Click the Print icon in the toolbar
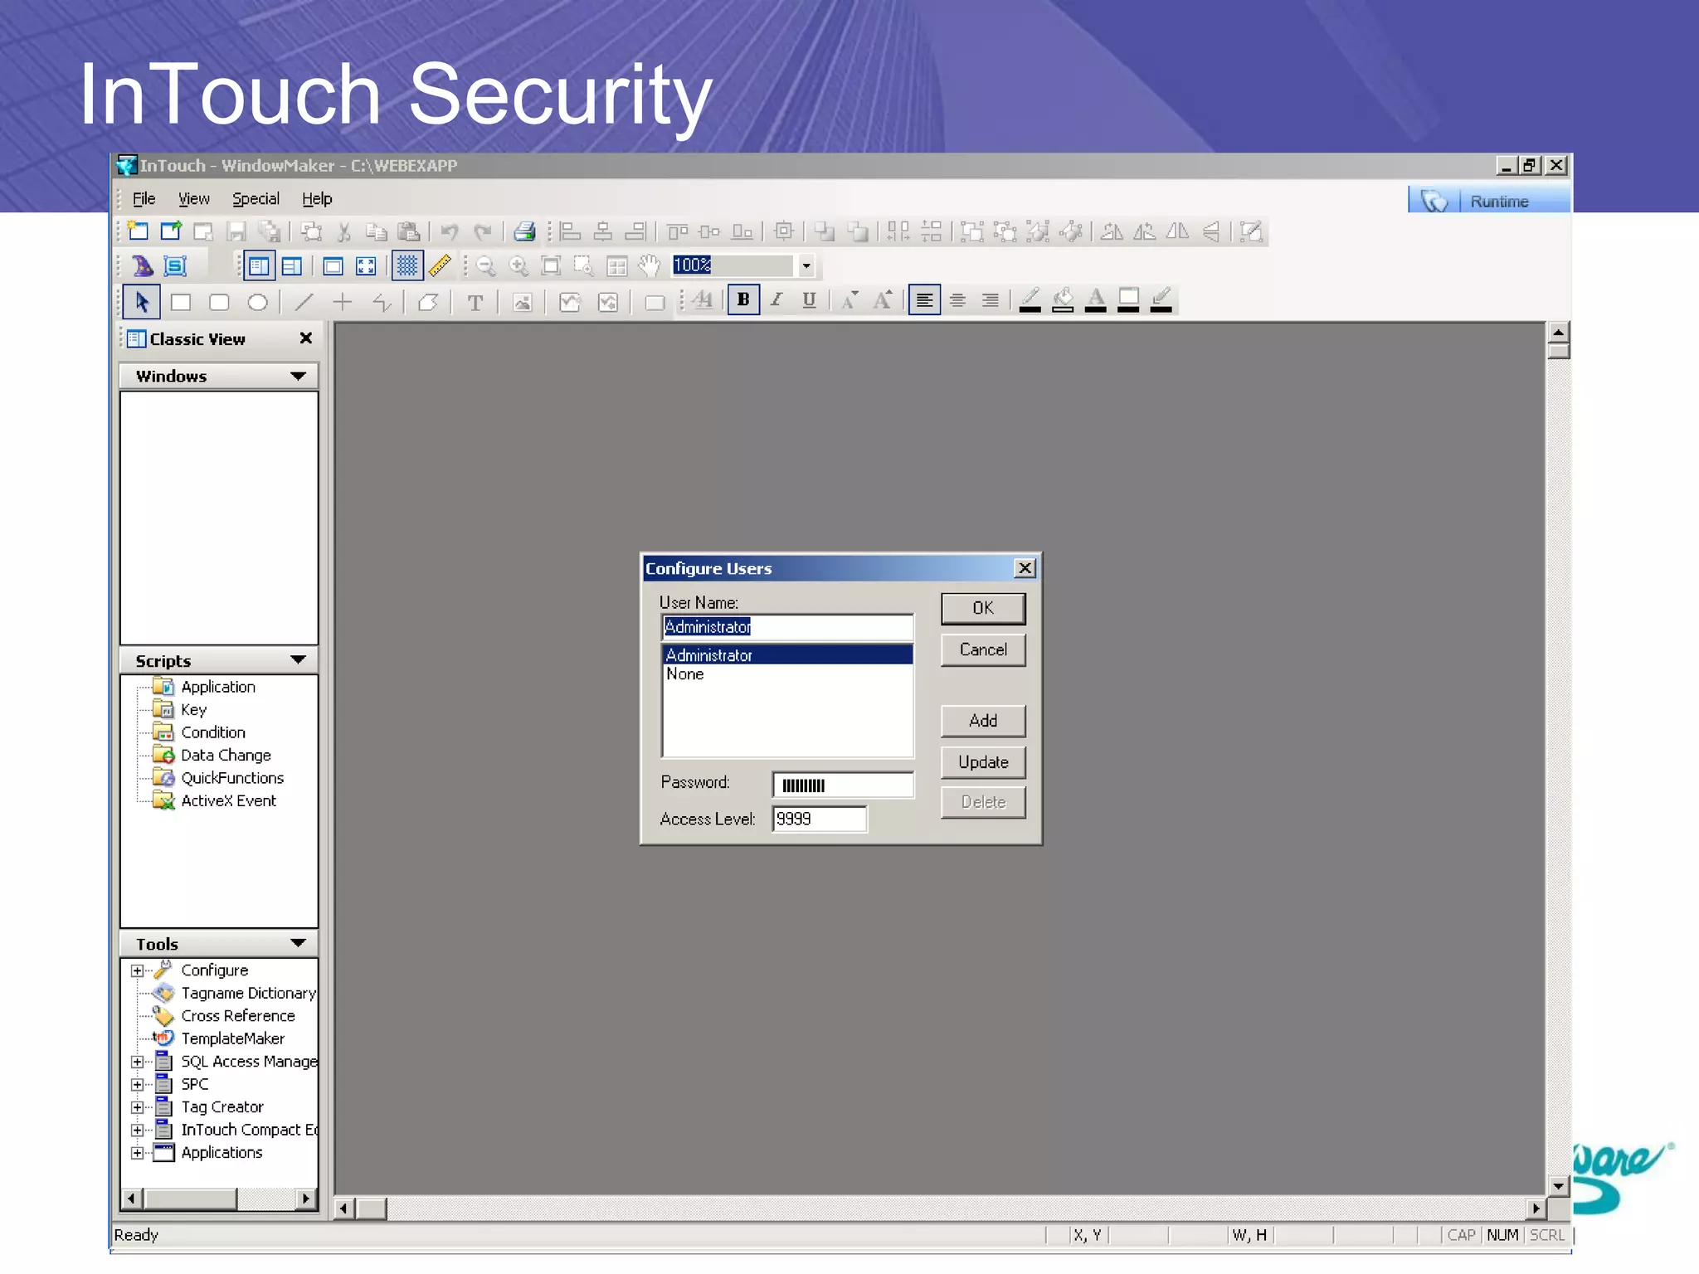Screen dimensions: 1699x1274 tap(524, 231)
